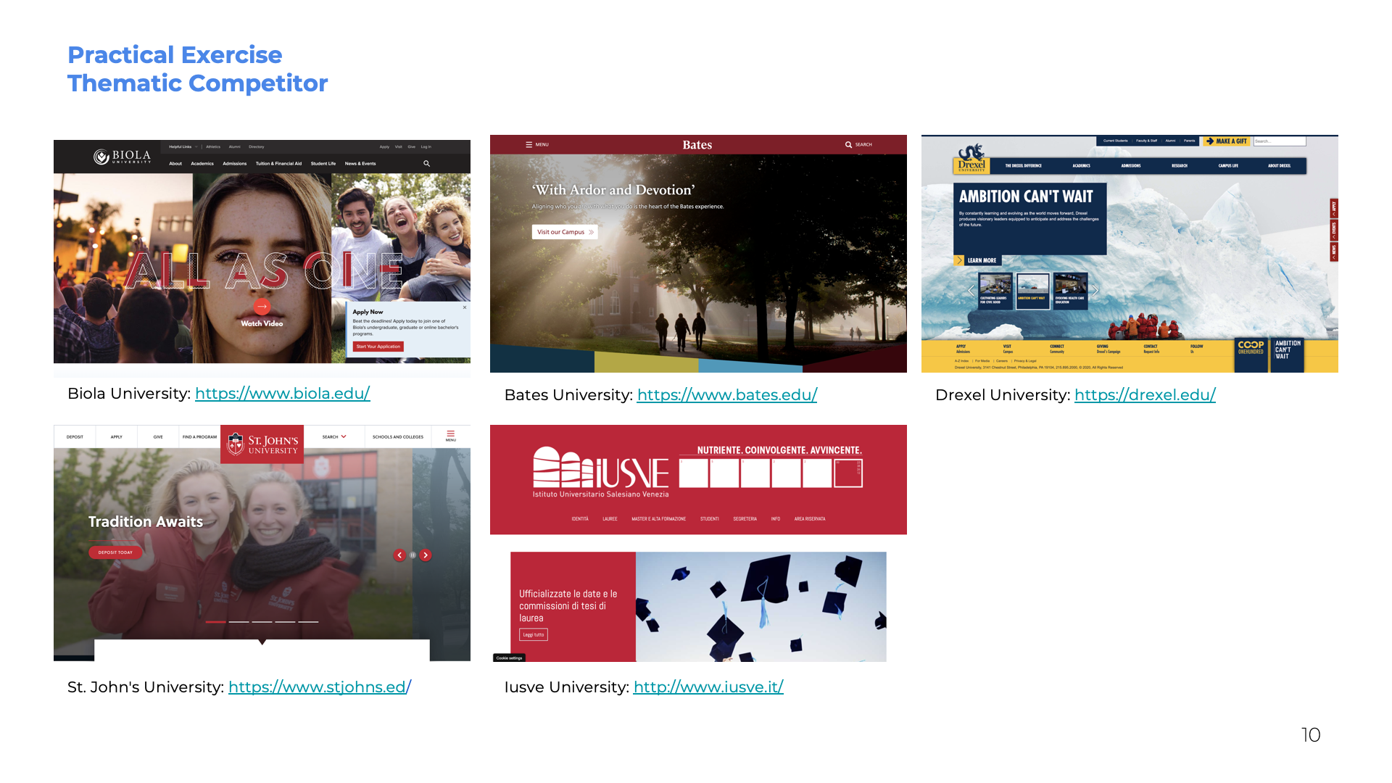Select Evolving Health Care Education thumbnail
The width and height of the screenshot is (1392, 783).
click(x=1070, y=290)
